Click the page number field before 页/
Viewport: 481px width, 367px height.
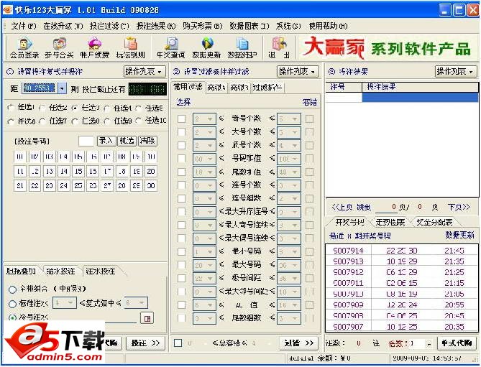click(386, 208)
